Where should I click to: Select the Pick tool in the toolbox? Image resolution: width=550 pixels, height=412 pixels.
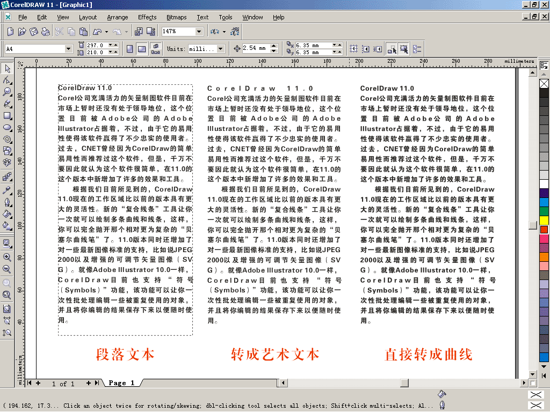coord(7,68)
